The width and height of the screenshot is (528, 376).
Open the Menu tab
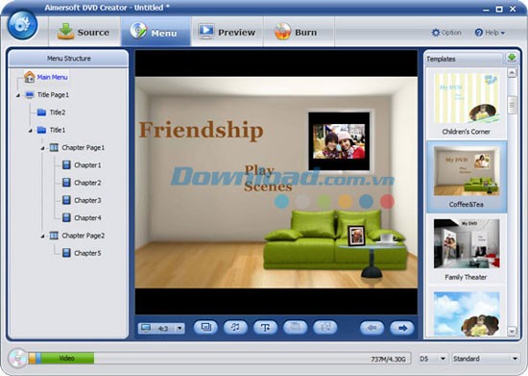coord(156,32)
